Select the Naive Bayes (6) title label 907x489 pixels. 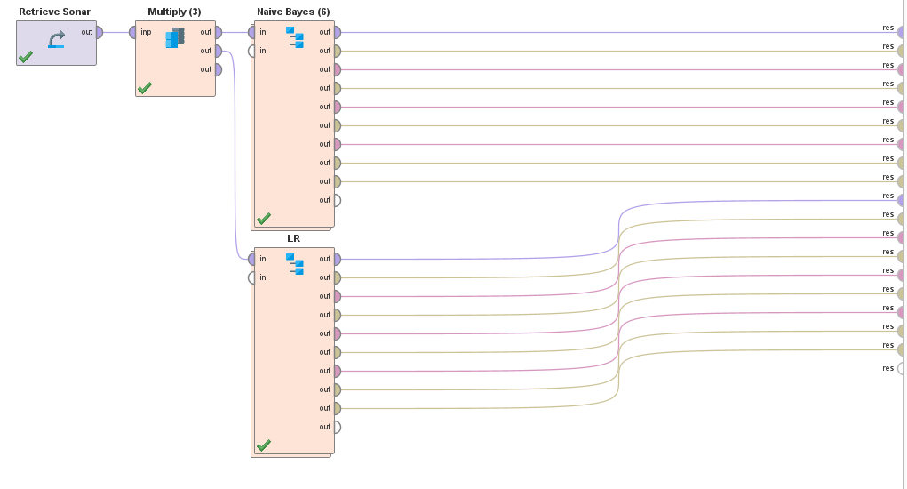[x=293, y=12]
